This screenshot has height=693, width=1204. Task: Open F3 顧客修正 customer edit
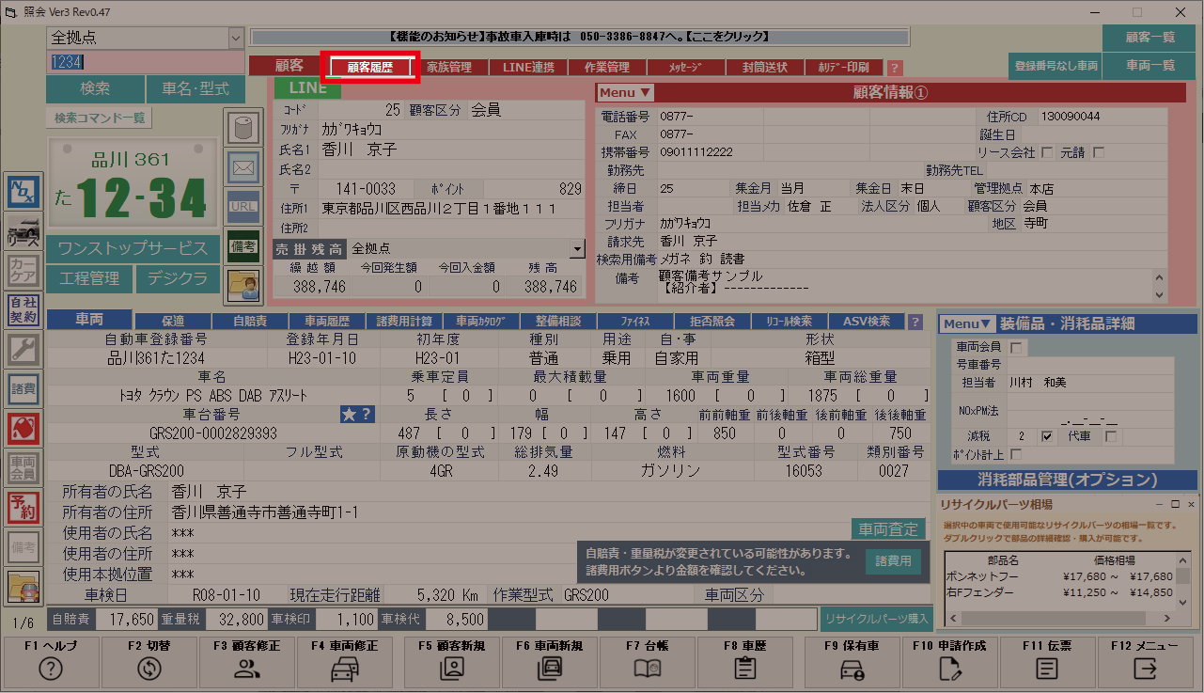247,662
